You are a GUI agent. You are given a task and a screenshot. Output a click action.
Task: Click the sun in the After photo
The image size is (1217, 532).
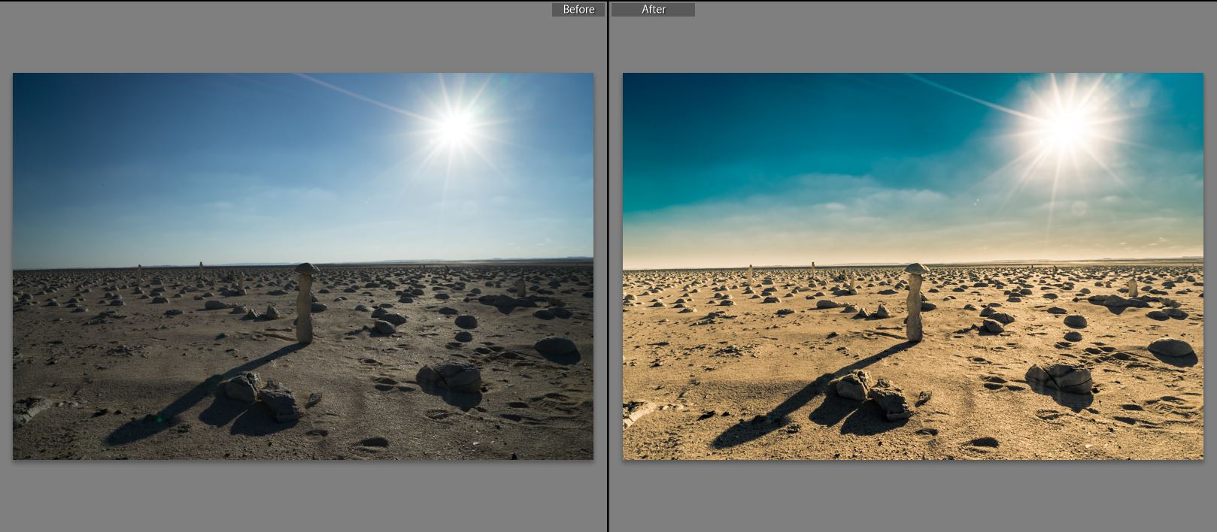point(1065,125)
